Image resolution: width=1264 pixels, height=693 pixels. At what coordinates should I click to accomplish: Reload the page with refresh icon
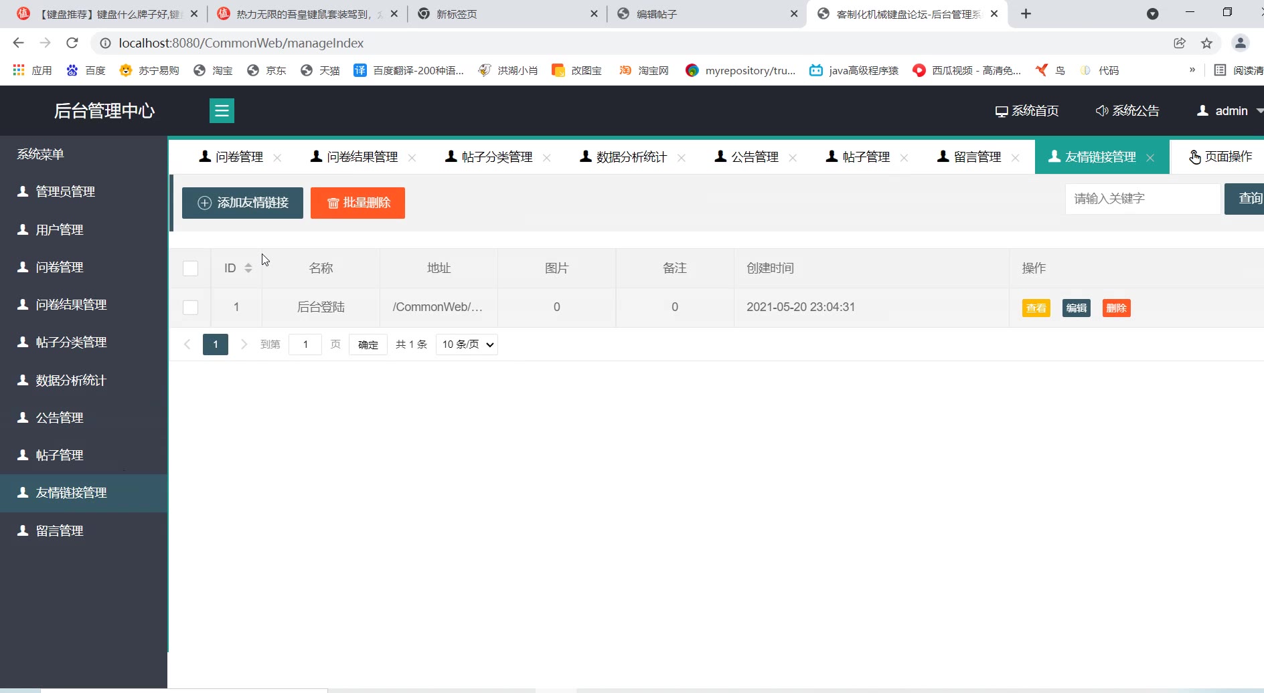(72, 43)
